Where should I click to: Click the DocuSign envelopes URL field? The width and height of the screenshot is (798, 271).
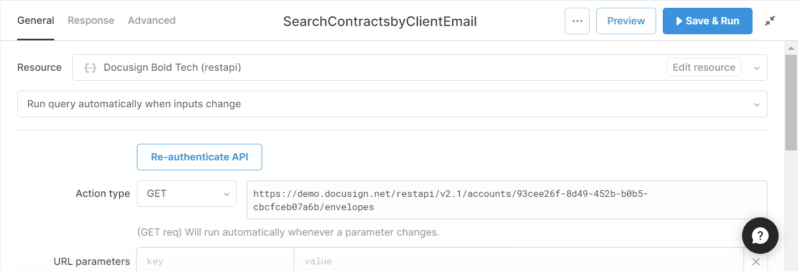tap(507, 200)
